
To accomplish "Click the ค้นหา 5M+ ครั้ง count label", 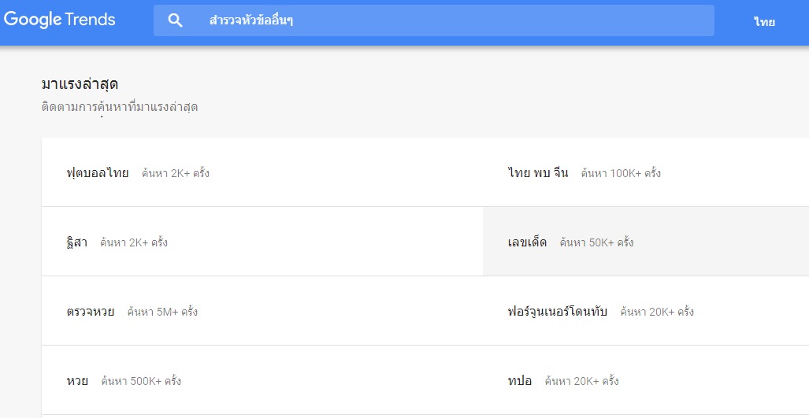I will click(162, 312).
